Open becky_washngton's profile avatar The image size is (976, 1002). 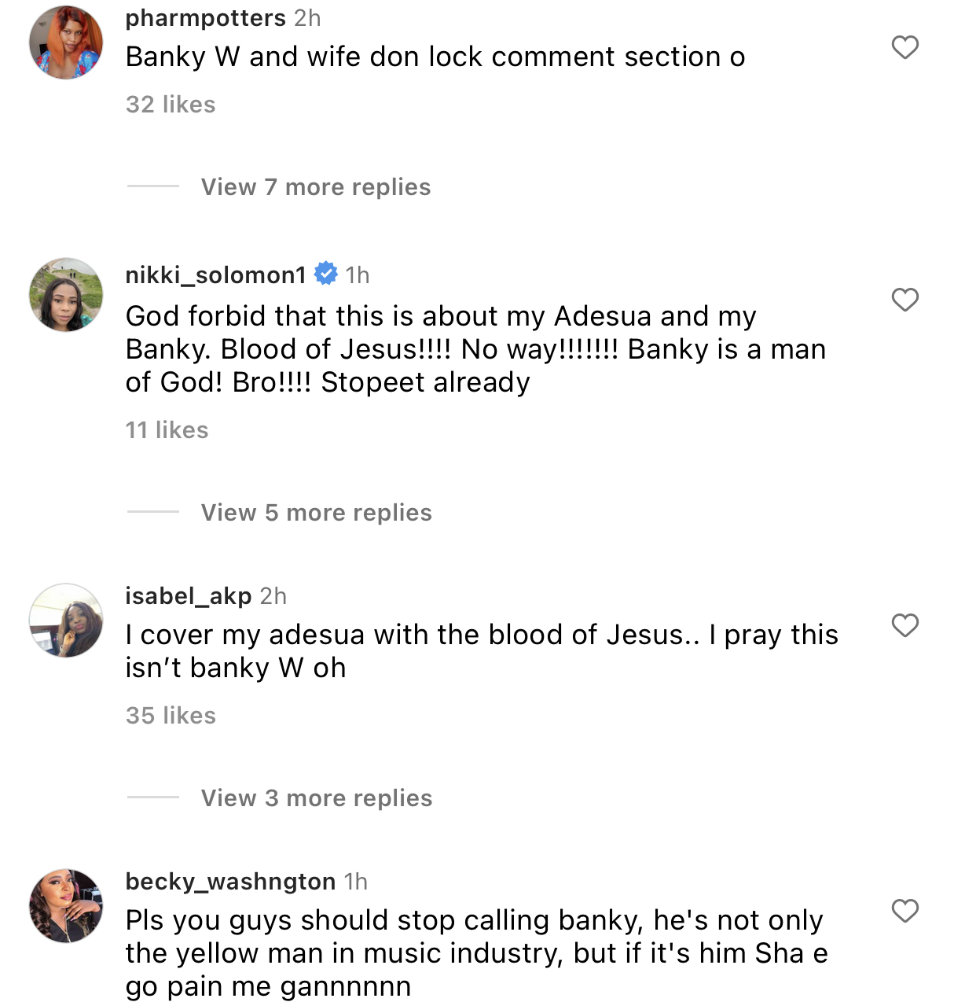[66, 906]
